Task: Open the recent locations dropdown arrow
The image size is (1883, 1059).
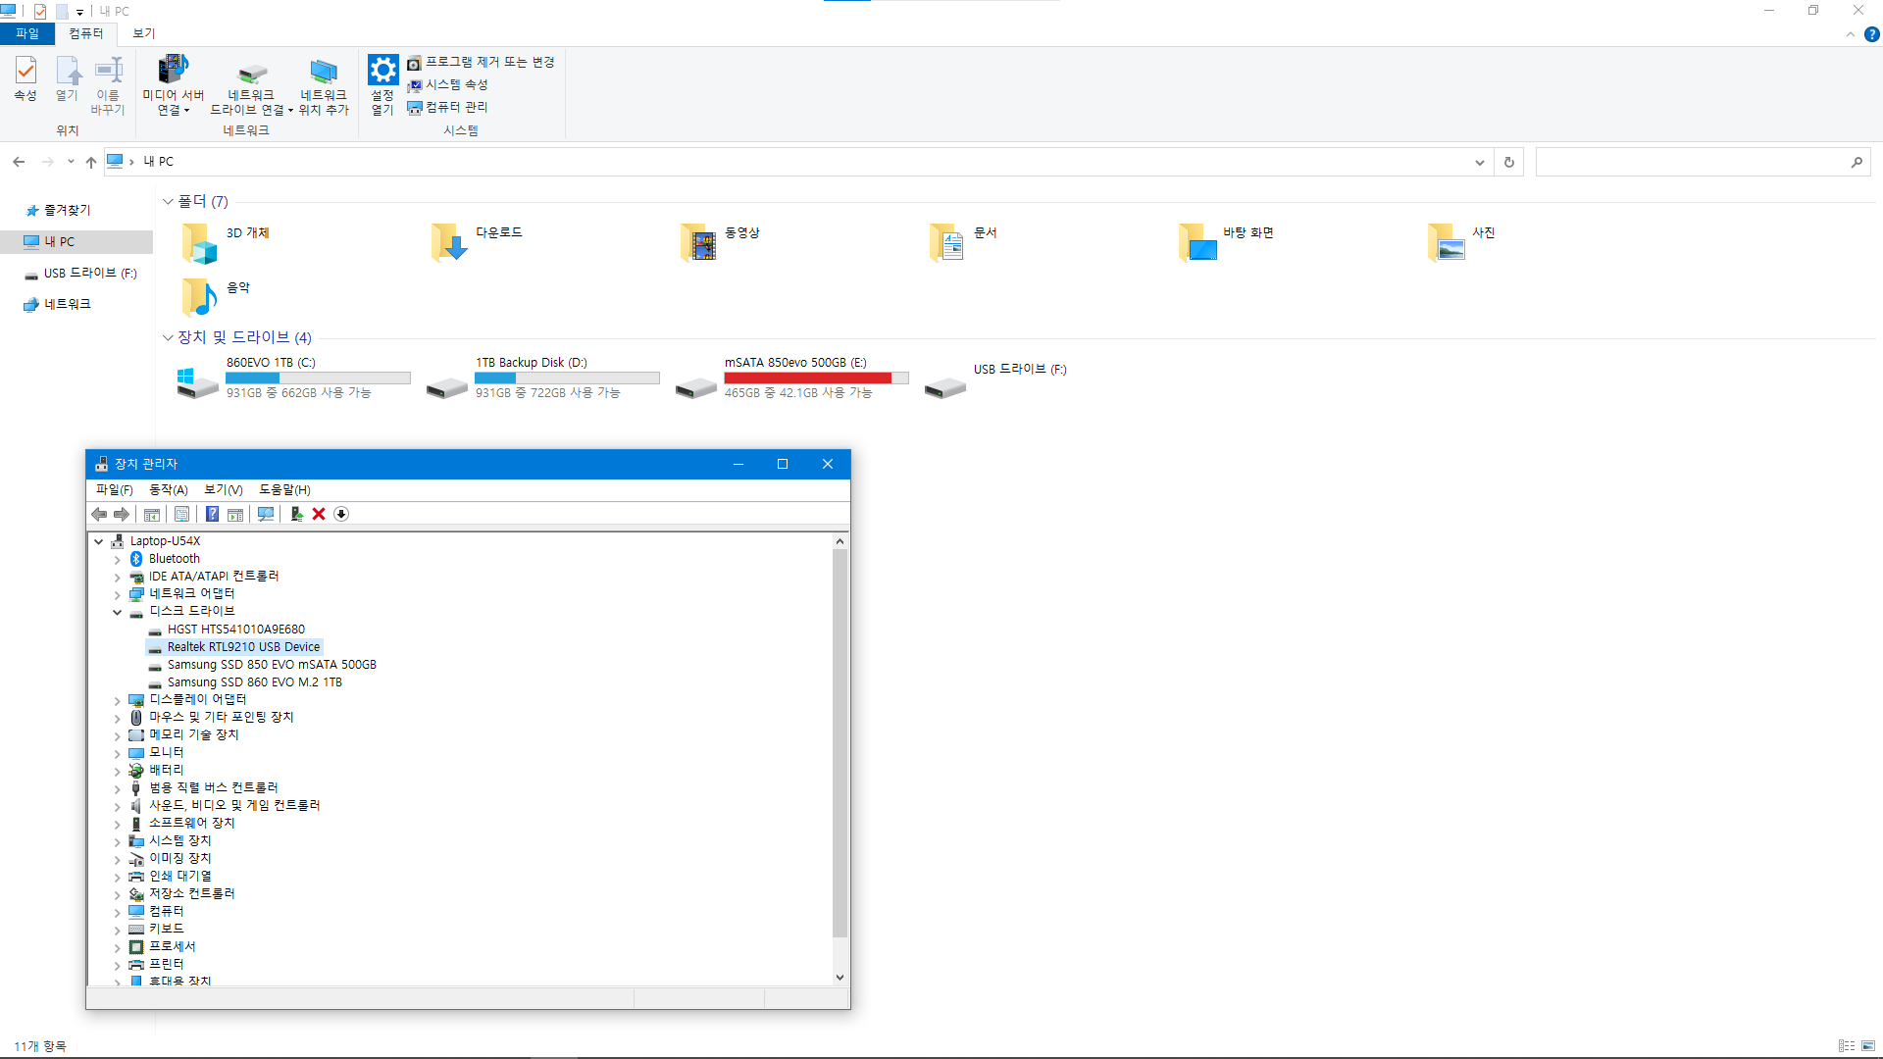Action: point(71,162)
